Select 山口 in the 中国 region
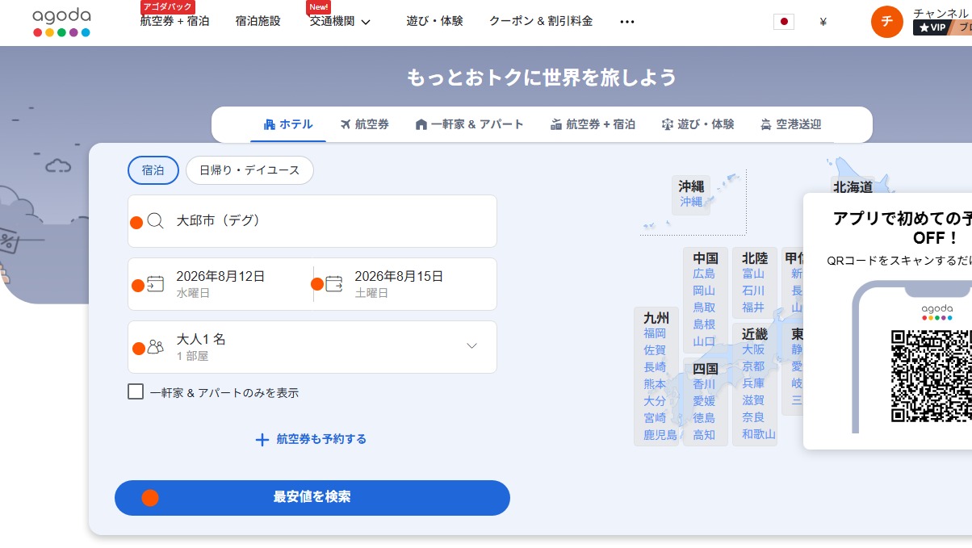Screen dimensions: 972x548 (x=704, y=341)
